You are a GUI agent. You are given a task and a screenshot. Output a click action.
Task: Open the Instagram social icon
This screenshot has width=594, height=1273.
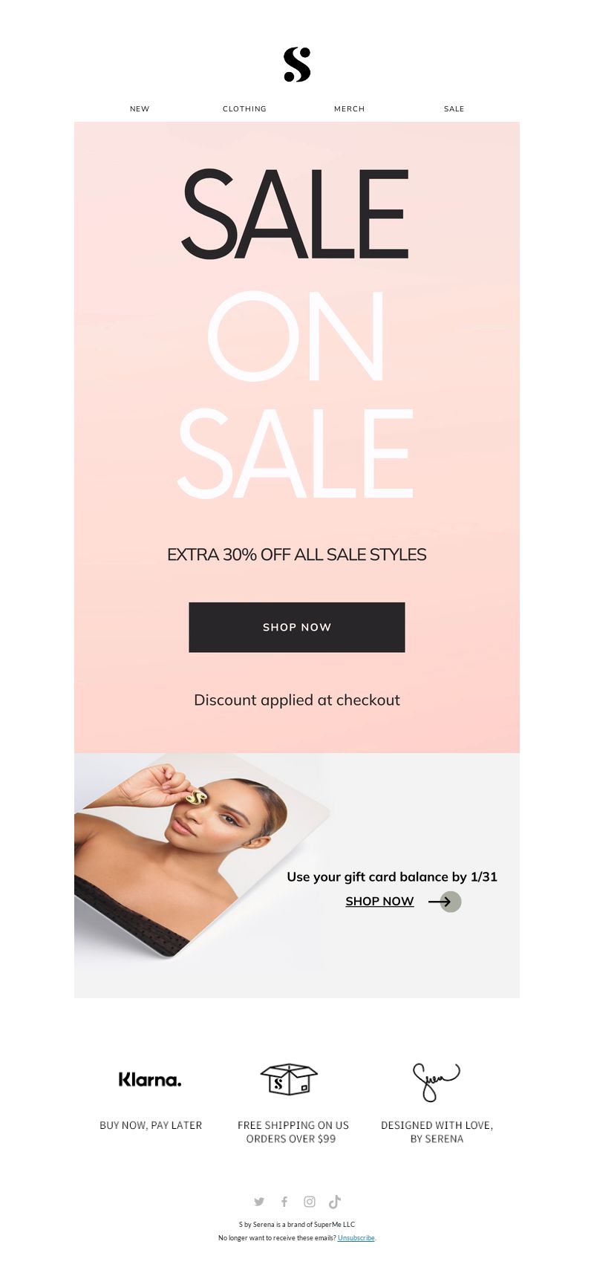tap(310, 1201)
